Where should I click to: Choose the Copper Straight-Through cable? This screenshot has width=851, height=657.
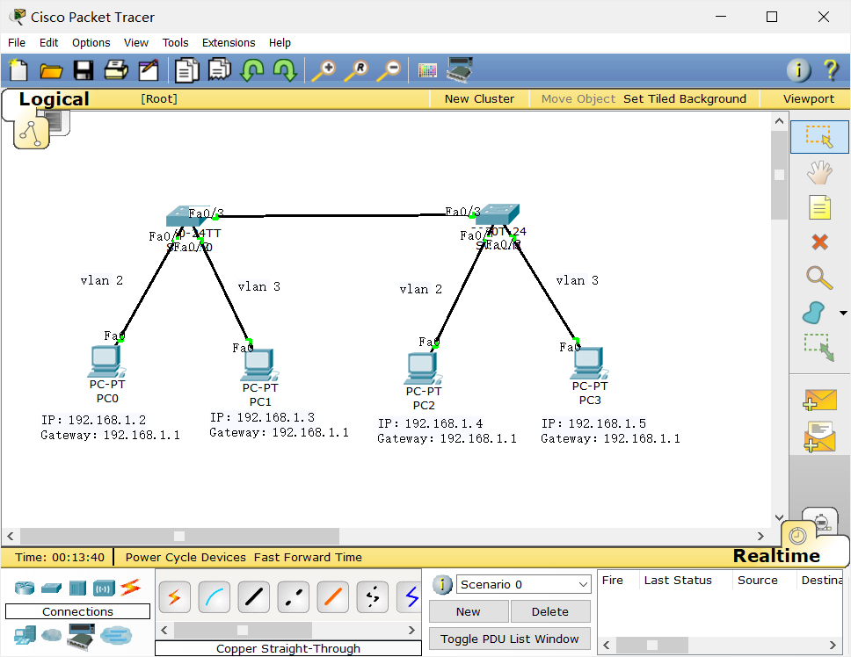[x=254, y=597]
